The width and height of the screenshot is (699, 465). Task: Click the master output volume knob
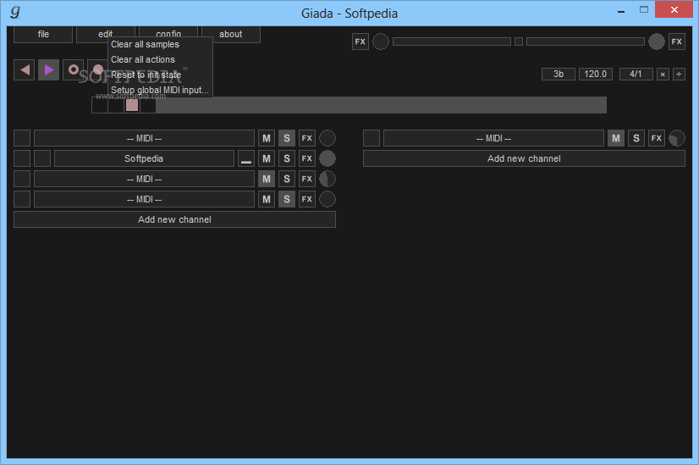656,42
